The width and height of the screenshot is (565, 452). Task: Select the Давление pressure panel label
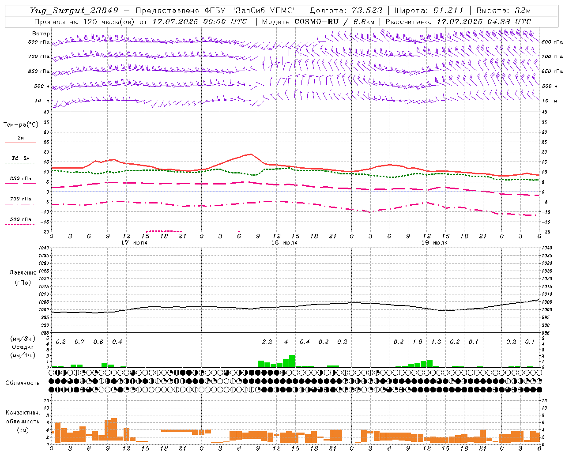point(23,272)
